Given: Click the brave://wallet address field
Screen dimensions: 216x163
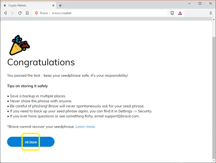Looking at the screenshot, I should (109, 13).
